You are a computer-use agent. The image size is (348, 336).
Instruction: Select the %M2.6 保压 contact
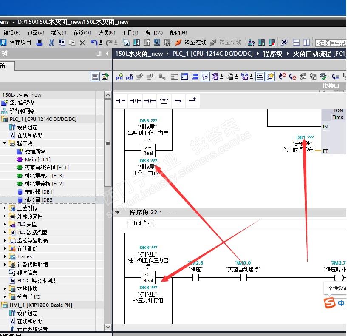click(x=196, y=277)
